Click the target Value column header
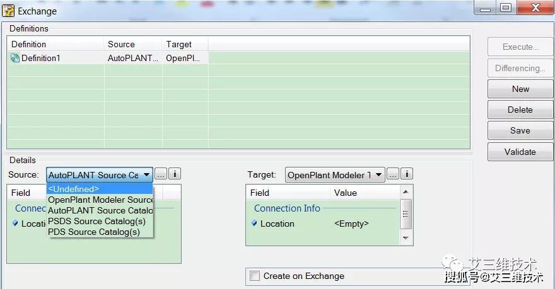The image size is (555, 289). pos(365,193)
